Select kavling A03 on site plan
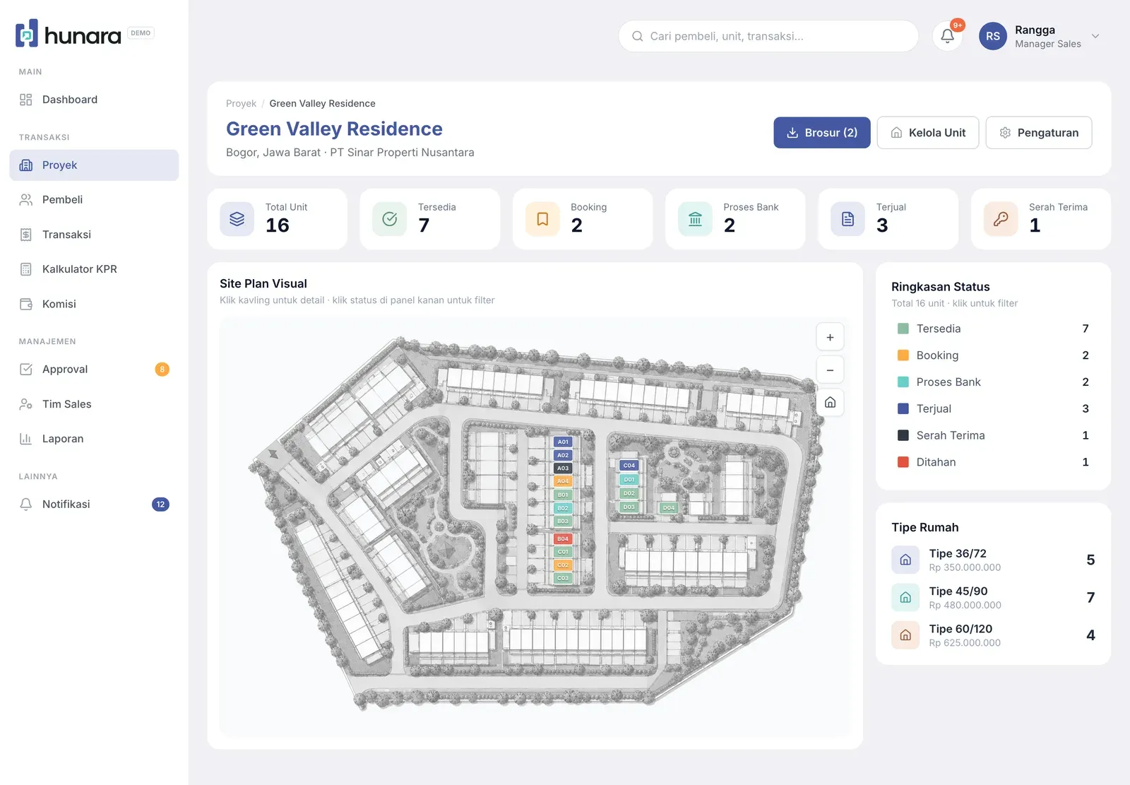Viewport: 1130px width, 785px height. pos(563,468)
